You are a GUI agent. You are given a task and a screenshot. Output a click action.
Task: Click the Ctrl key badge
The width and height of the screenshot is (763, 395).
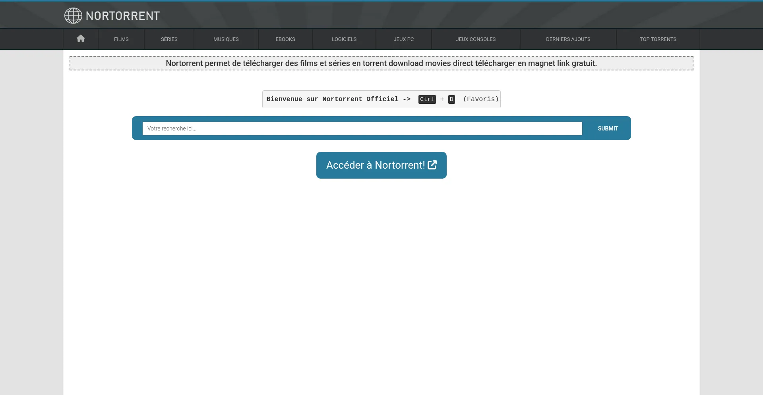[x=427, y=99]
